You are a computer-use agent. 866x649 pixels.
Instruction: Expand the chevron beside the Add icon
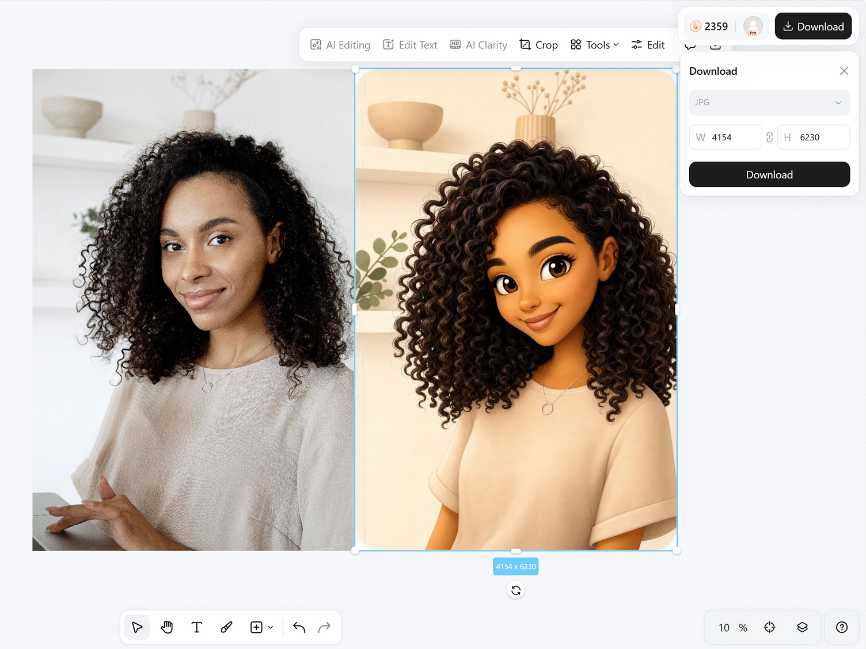tap(271, 627)
